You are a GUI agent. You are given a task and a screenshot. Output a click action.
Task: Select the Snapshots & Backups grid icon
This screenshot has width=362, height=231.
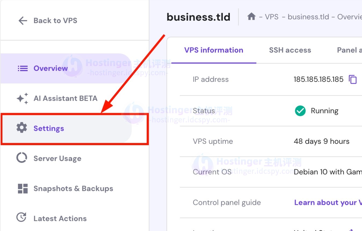23,188
